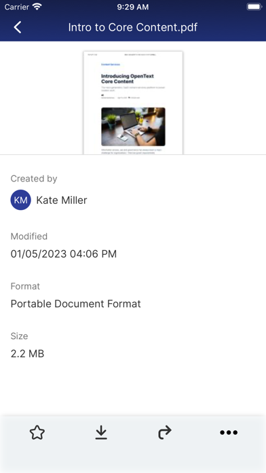Tap the Portable Document Format value
Viewport: 266px width, 473px height.
coord(75,304)
